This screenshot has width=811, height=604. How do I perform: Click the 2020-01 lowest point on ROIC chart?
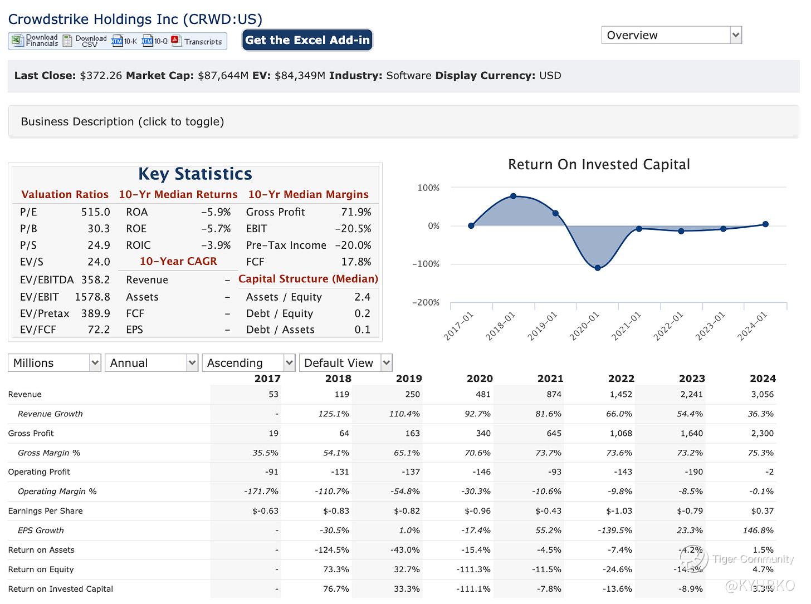[x=598, y=268]
